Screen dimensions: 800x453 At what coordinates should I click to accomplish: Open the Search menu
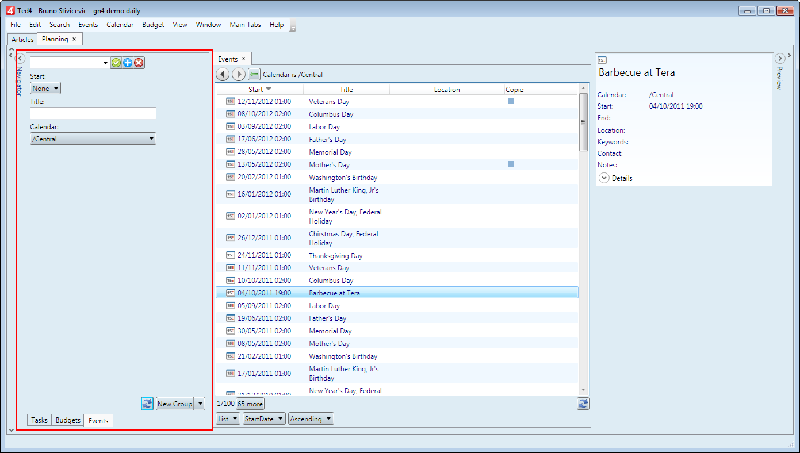pos(59,25)
